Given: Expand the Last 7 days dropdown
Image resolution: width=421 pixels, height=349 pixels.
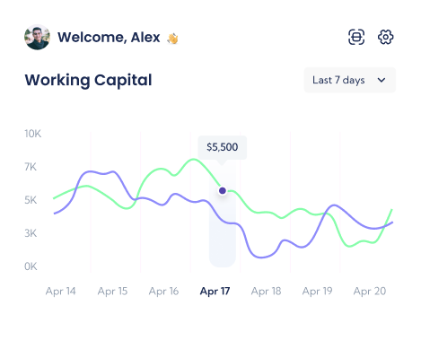Looking at the screenshot, I should (x=350, y=80).
